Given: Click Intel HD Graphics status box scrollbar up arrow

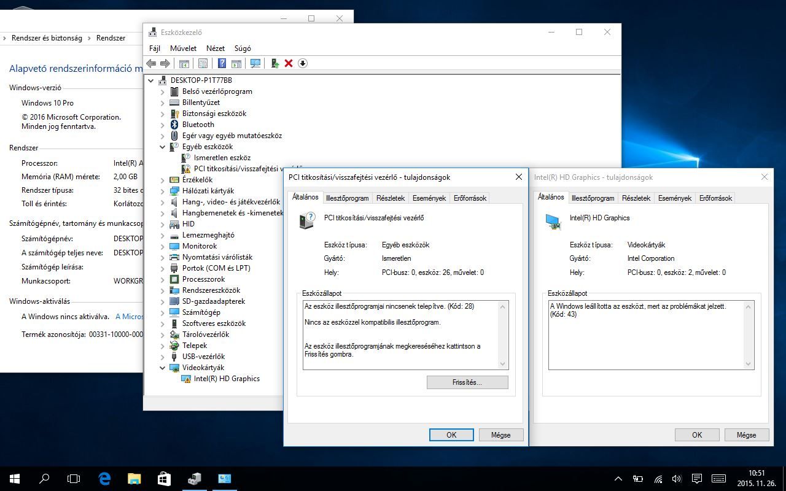Looking at the screenshot, I should [749, 307].
